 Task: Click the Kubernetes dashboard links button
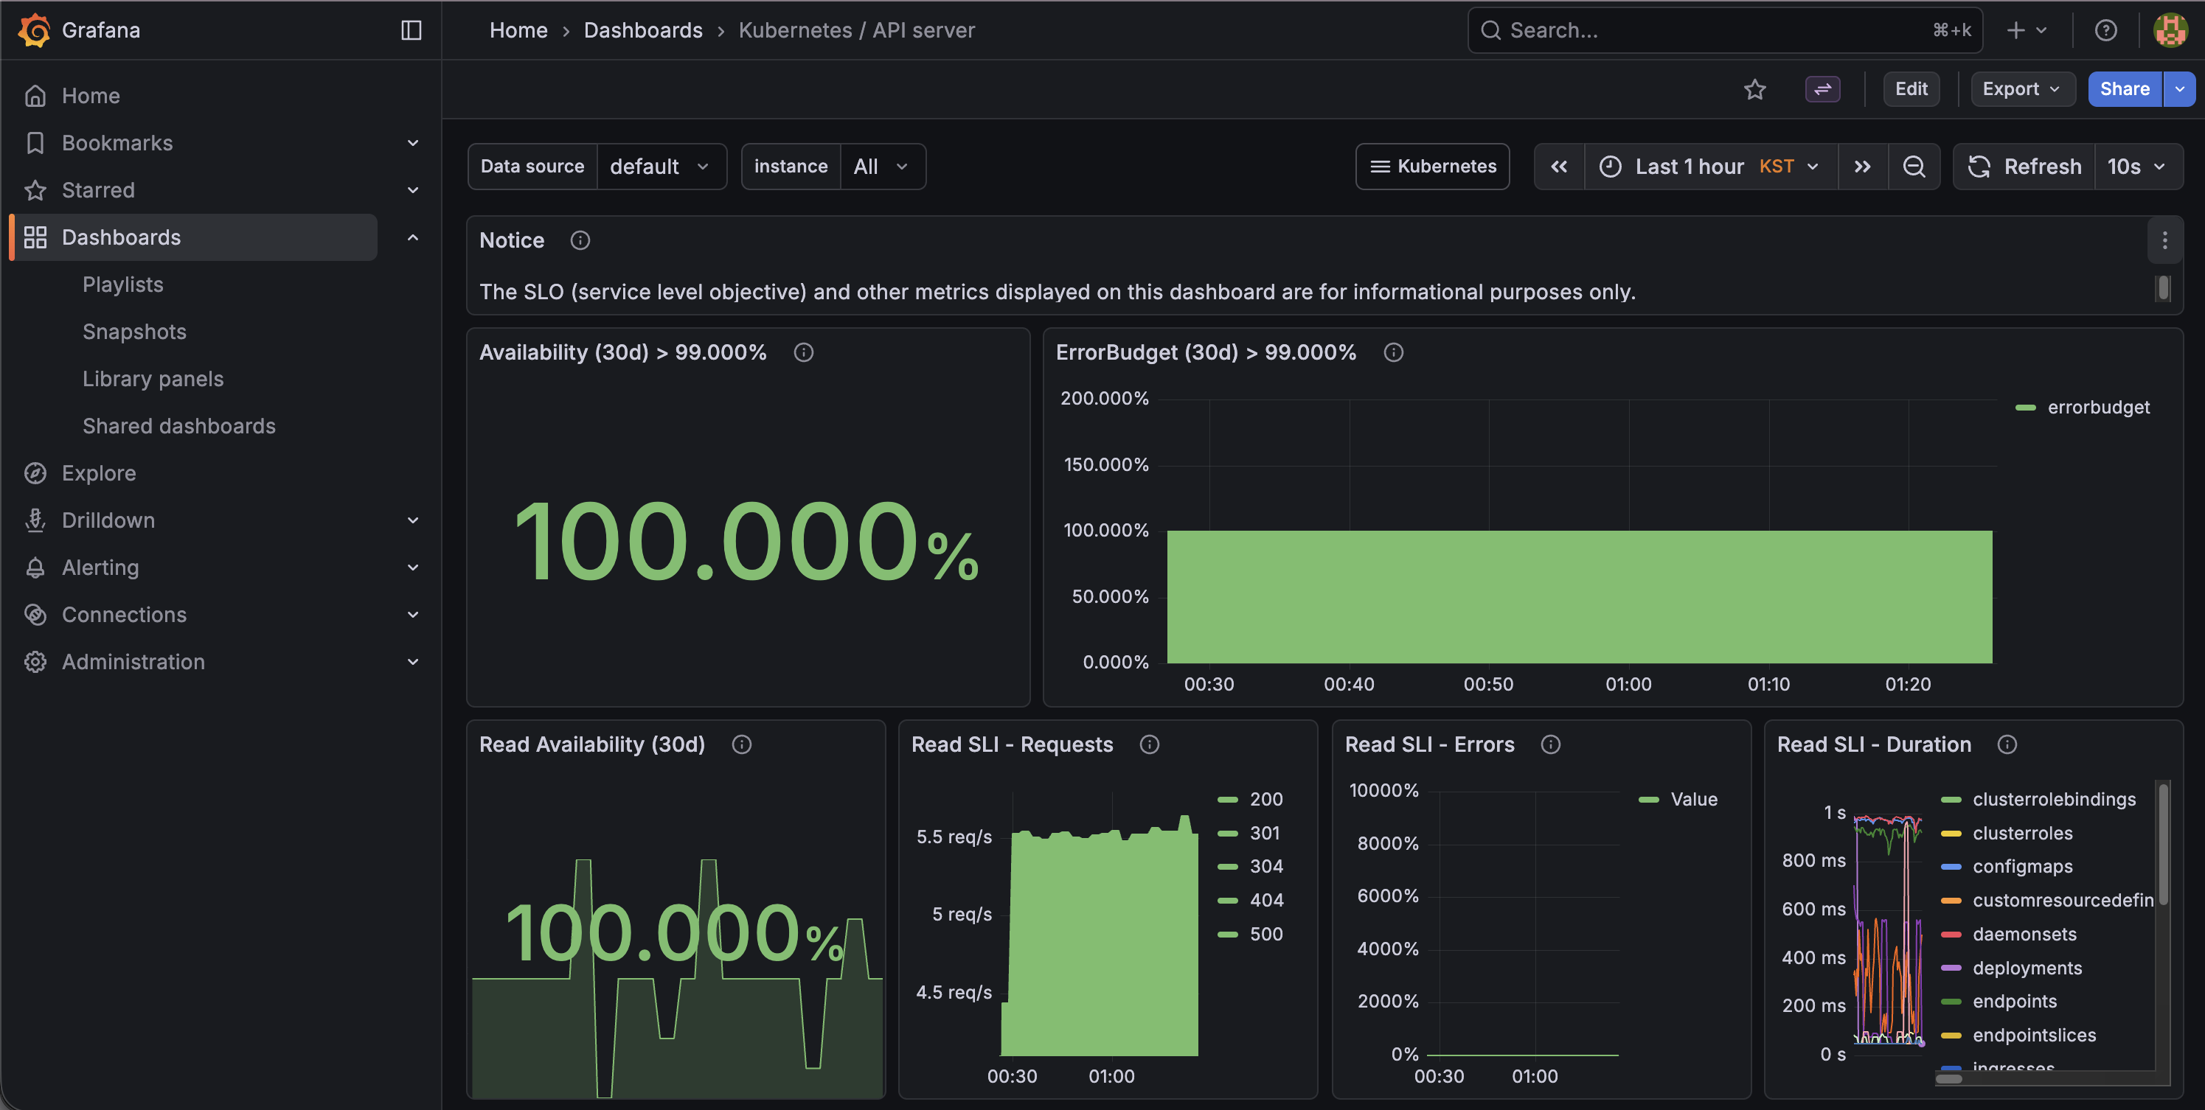(x=1432, y=166)
